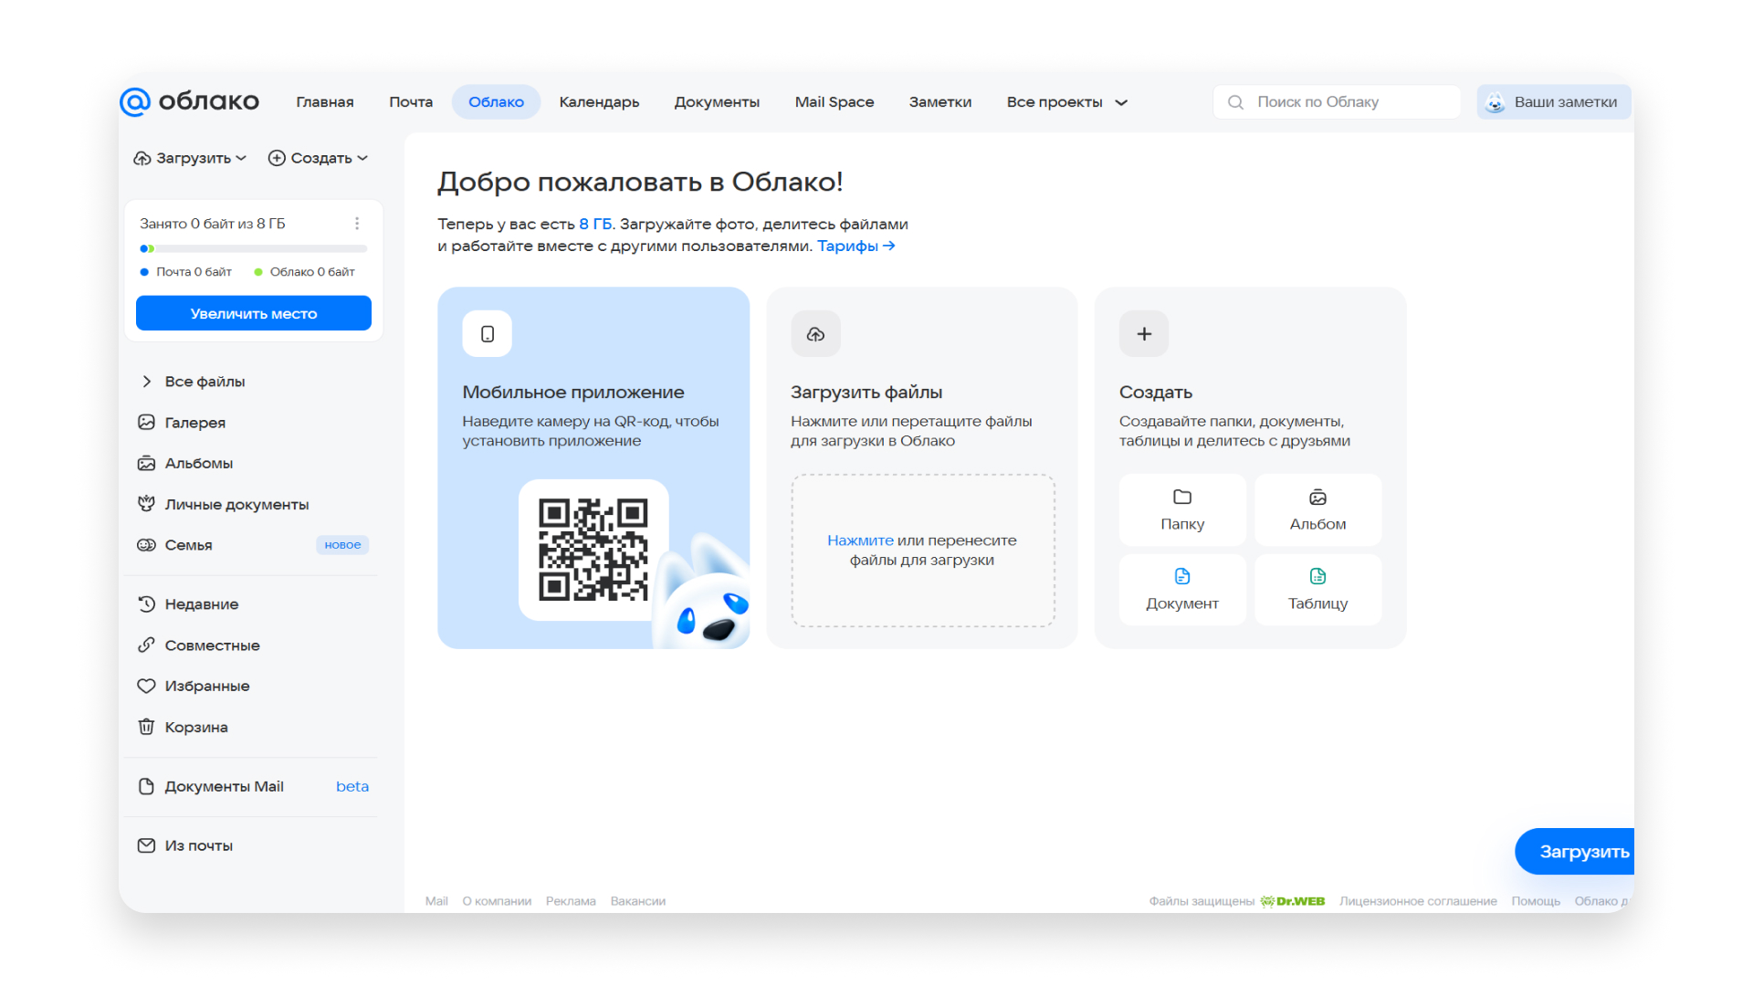Click the Загрузить файлы card heading
Image resolution: width=1753 pixels, height=986 pixels.
point(866,392)
